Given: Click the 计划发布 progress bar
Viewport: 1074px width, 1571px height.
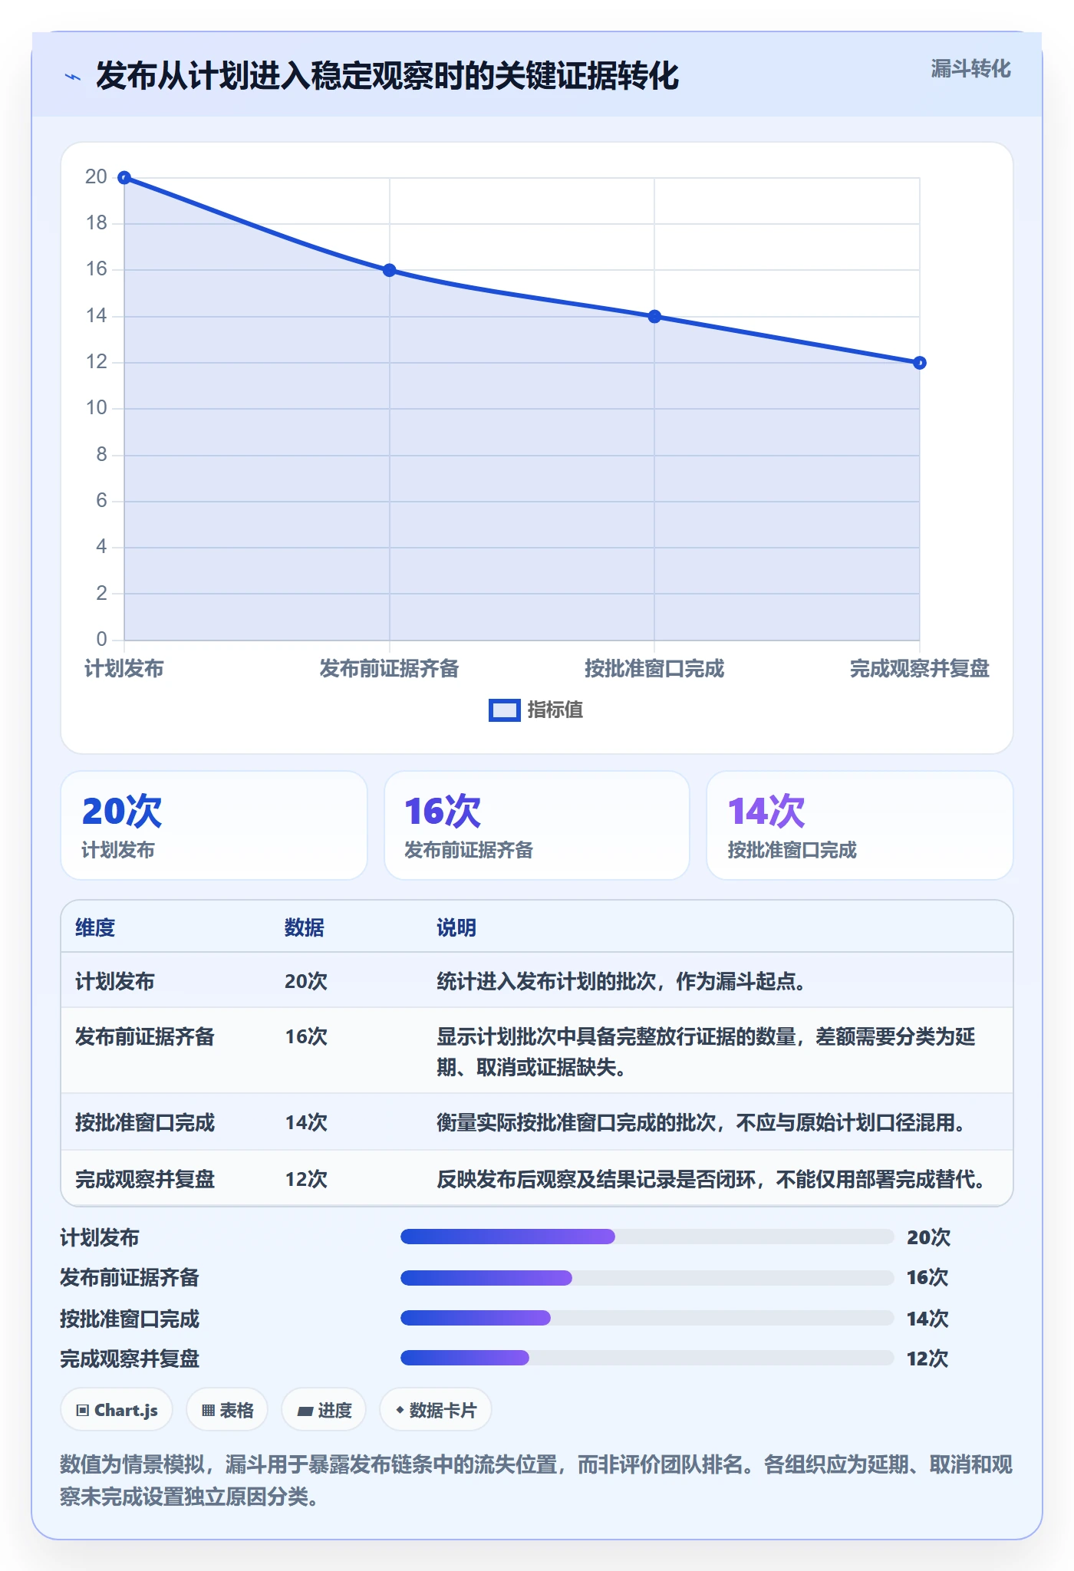Looking at the screenshot, I should (647, 1237).
